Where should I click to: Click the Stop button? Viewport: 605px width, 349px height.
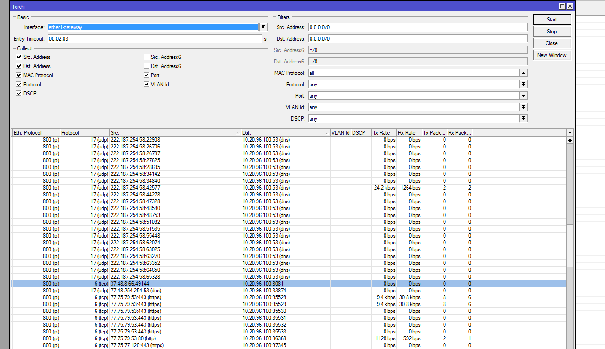pos(551,32)
